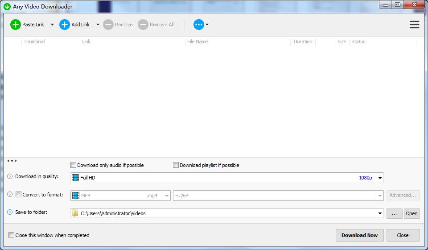Image resolution: width=428 pixels, height=250 pixels.
Task: Expand the Save to folder path dropdown
Action: 380,213
